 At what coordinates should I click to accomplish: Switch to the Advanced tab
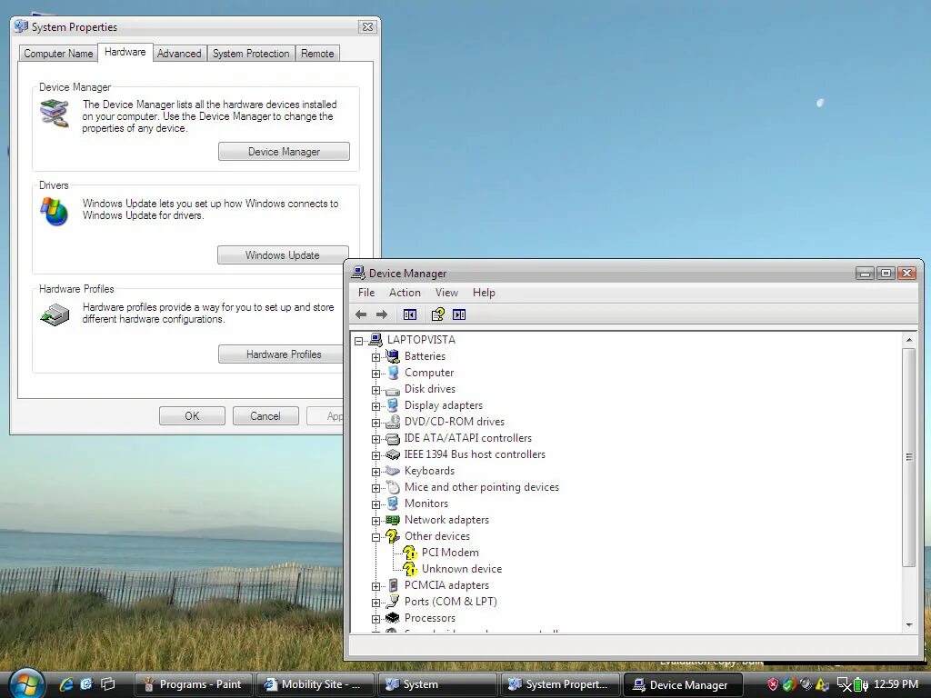179,54
